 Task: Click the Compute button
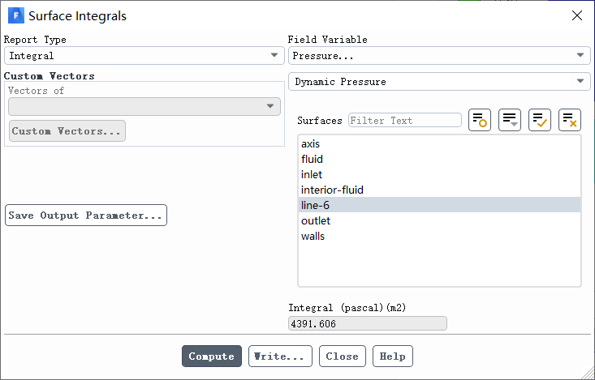coord(212,357)
